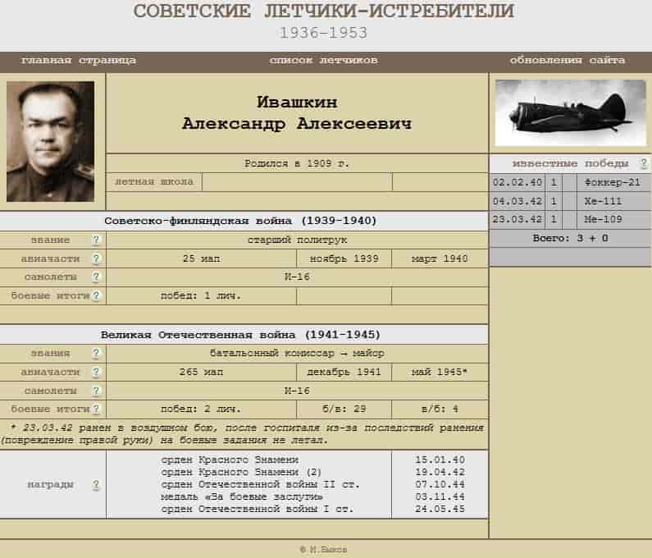Click the © М.Быков footer text
Screen dimensions: 652x558
tap(323, 549)
